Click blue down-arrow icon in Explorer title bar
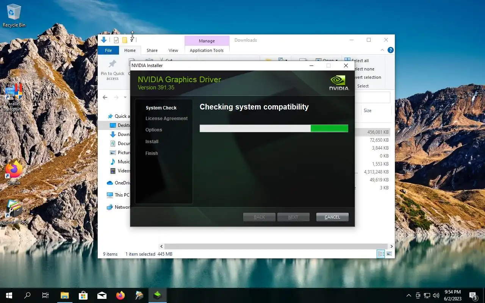The height and width of the screenshot is (303, 485). (x=103, y=40)
